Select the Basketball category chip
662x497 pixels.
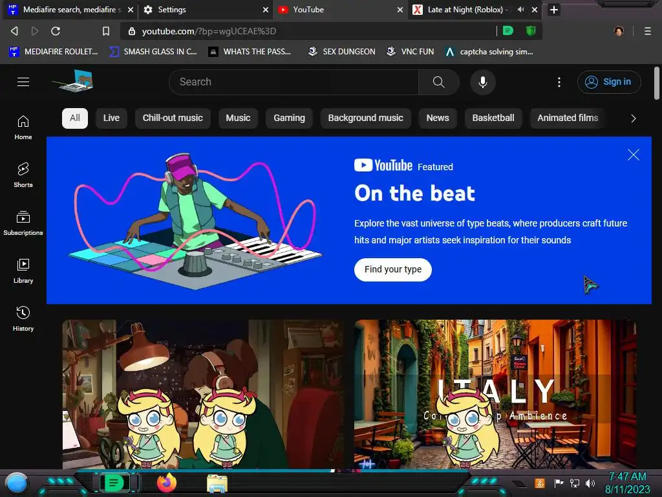(x=493, y=118)
